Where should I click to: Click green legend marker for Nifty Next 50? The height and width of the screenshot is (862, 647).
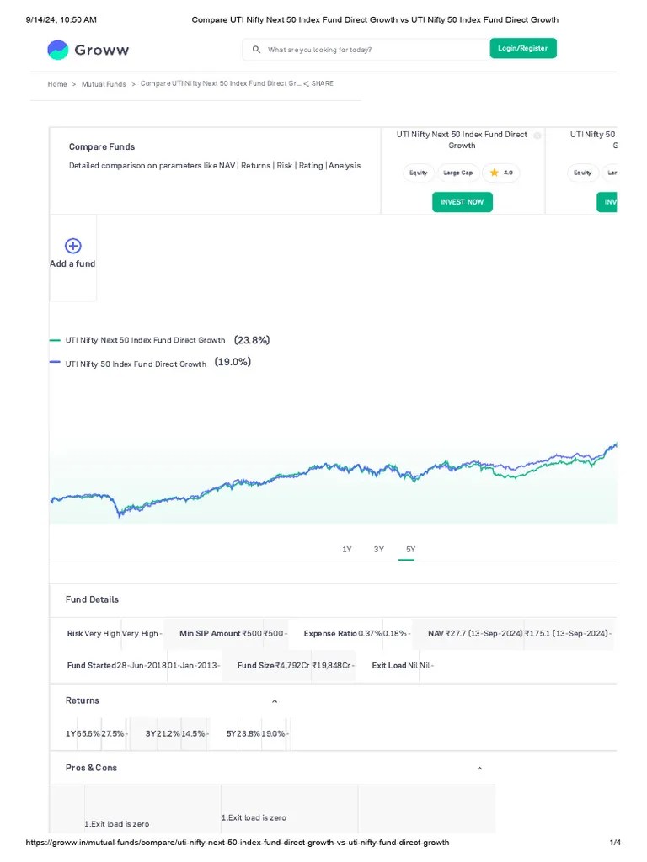point(55,340)
